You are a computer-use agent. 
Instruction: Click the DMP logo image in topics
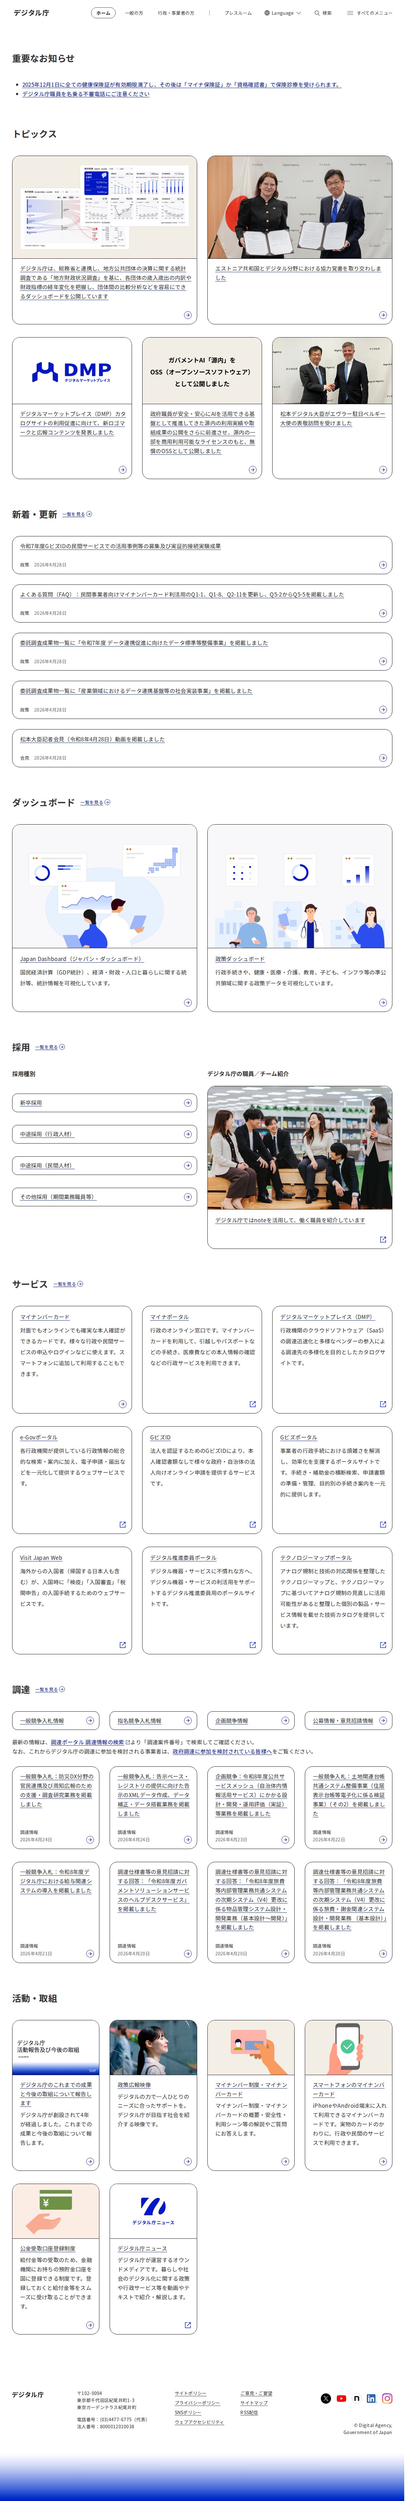click(x=72, y=371)
